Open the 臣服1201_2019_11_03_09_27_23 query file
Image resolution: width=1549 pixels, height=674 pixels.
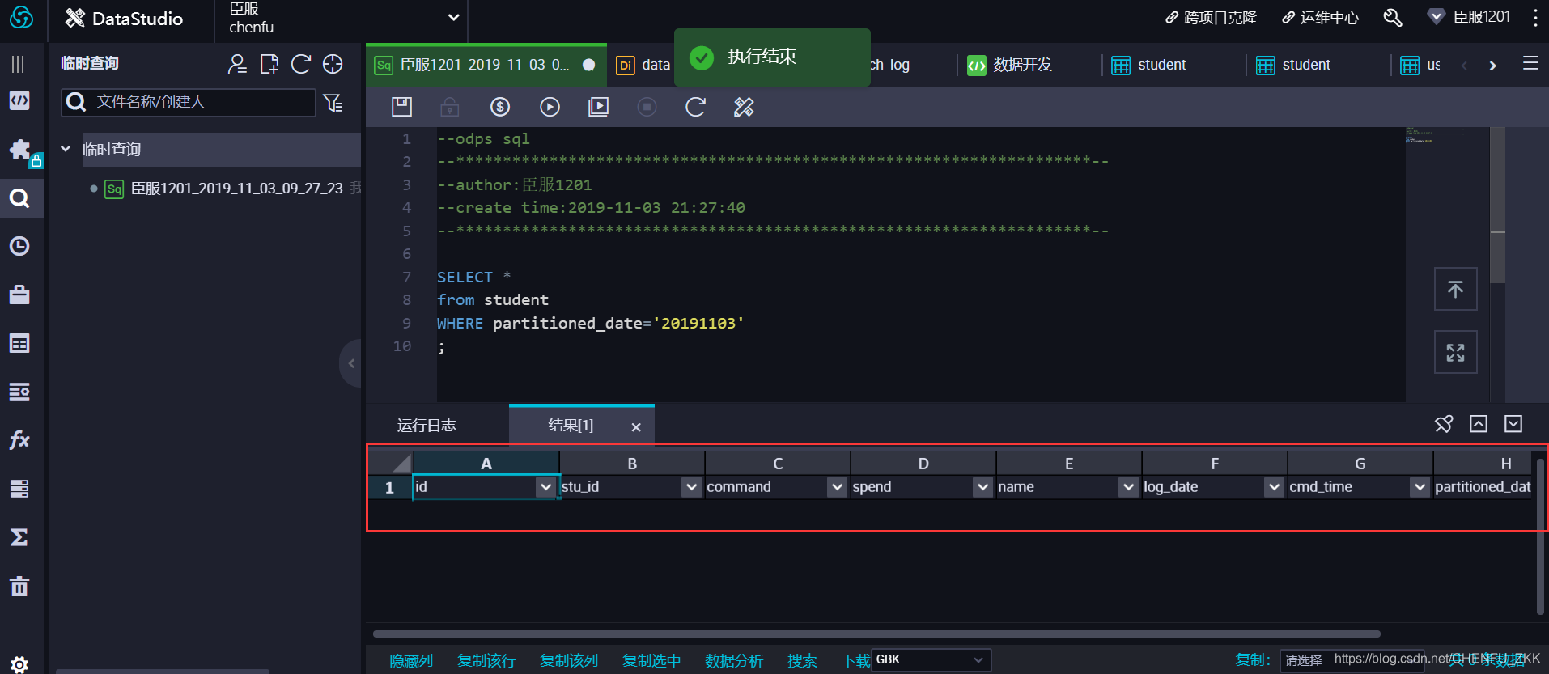tap(236, 189)
